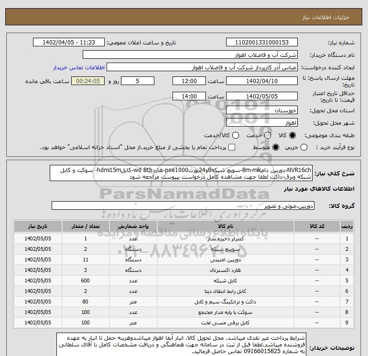Click the price validity date 1402/05/05 field

(x=262, y=96)
